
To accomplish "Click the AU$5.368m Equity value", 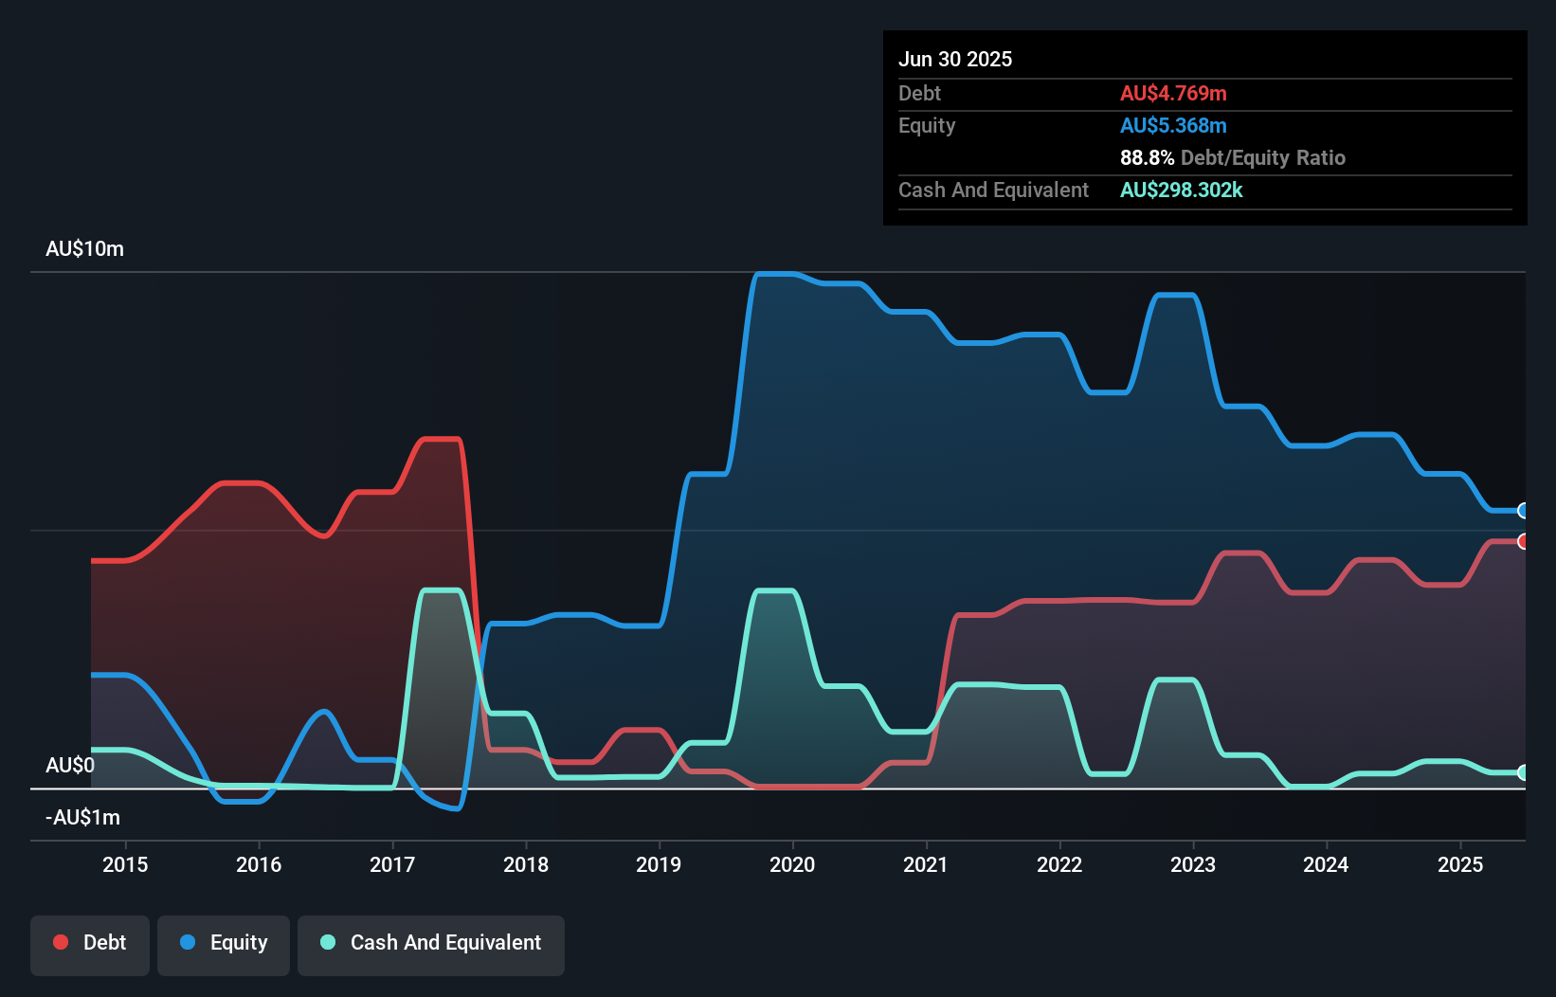I will (x=1173, y=125).
